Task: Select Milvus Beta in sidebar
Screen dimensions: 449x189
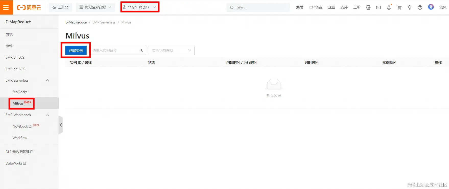Action: [29, 103]
